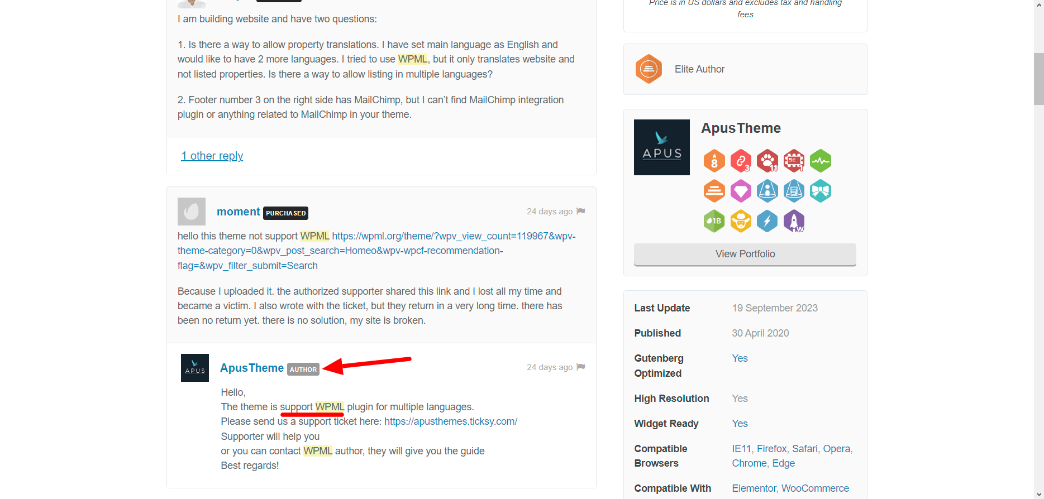Open the View Portfolio button
The image size is (1044, 499).
click(745, 254)
